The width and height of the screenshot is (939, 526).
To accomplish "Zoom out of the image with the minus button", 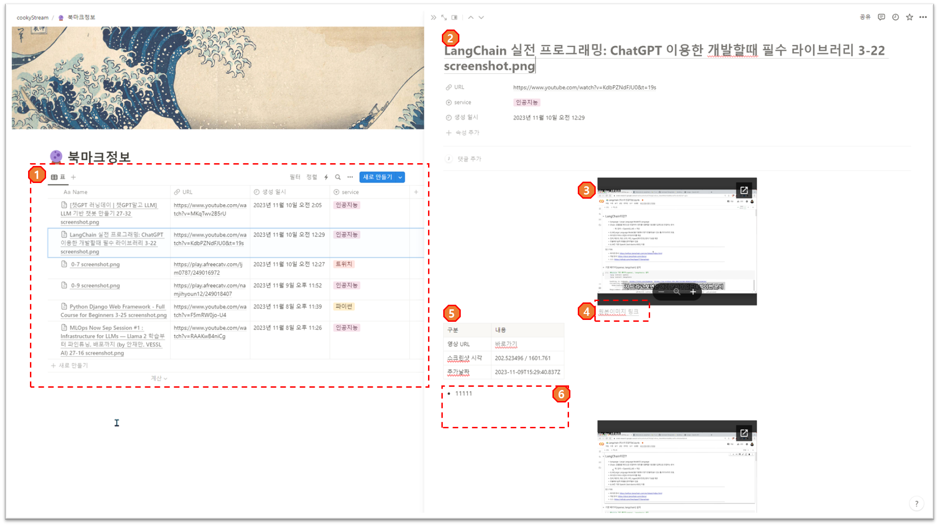I will [661, 291].
